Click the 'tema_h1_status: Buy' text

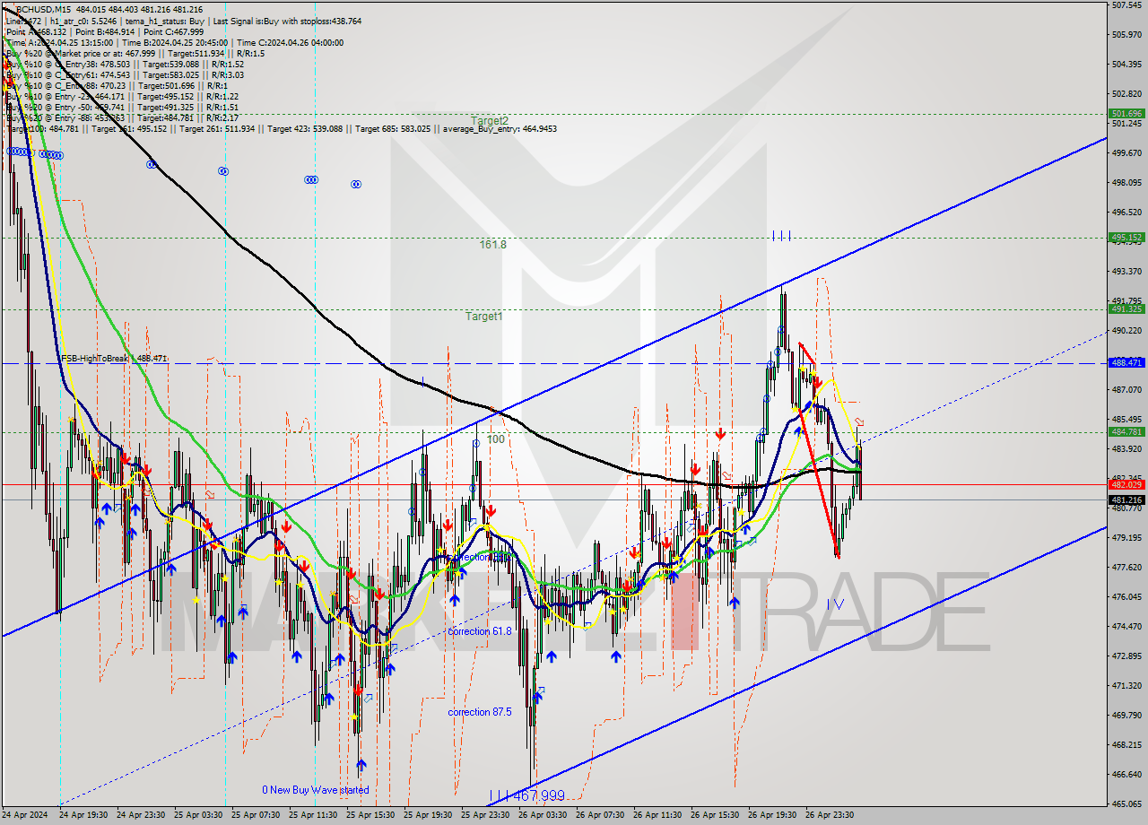(164, 21)
